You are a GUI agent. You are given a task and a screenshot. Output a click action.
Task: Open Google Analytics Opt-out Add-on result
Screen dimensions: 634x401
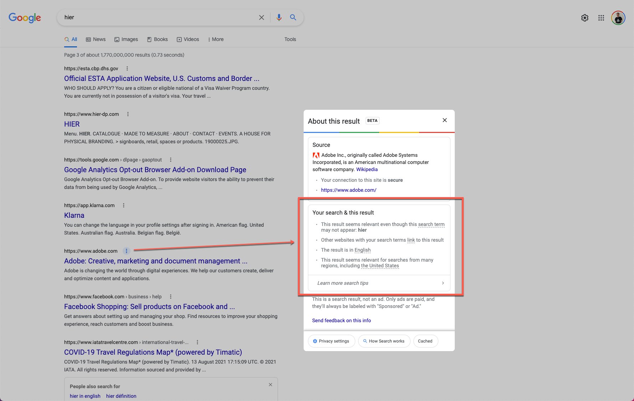pyautogui.click(x=155, y=170)
